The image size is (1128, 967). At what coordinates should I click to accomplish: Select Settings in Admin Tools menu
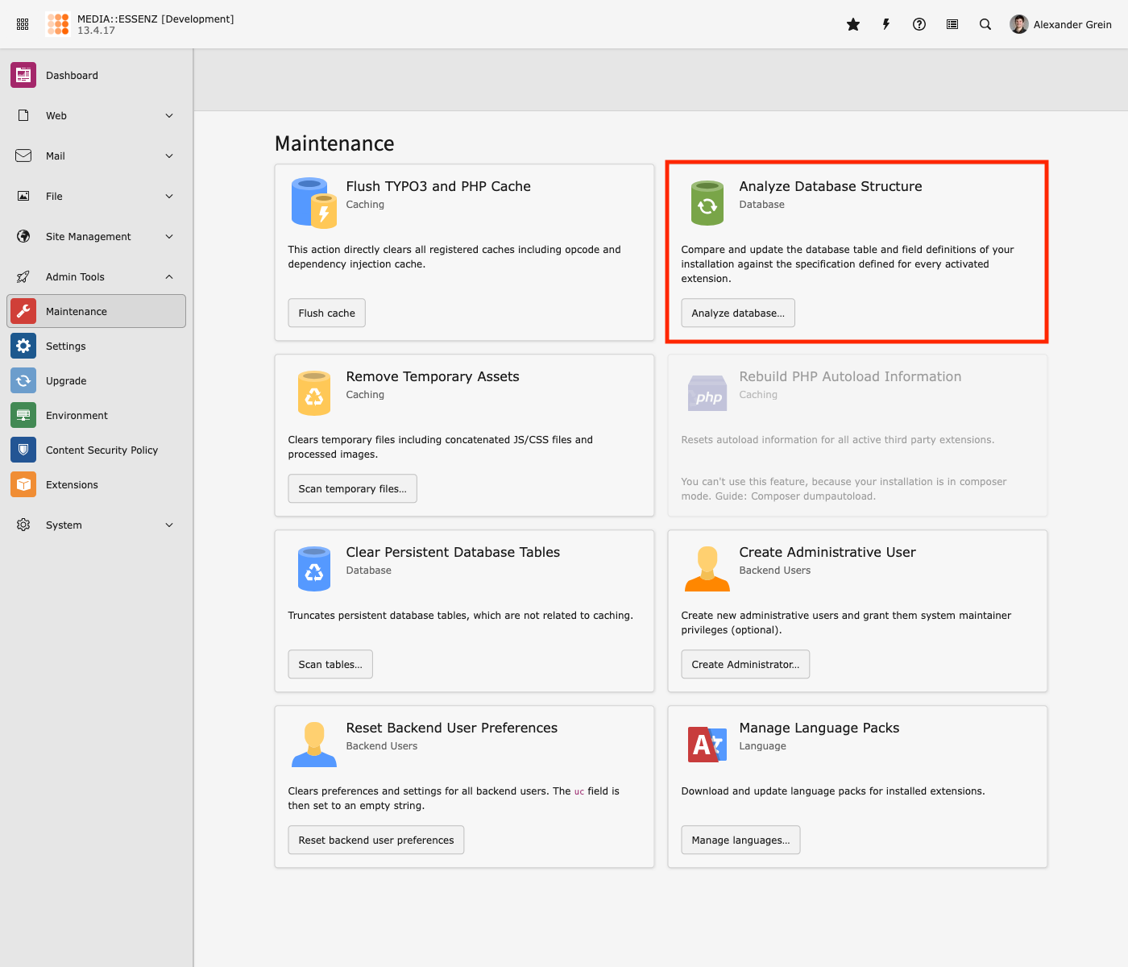66,346
